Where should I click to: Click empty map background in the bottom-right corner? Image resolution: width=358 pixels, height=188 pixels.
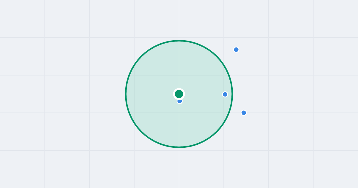point(336,170)
